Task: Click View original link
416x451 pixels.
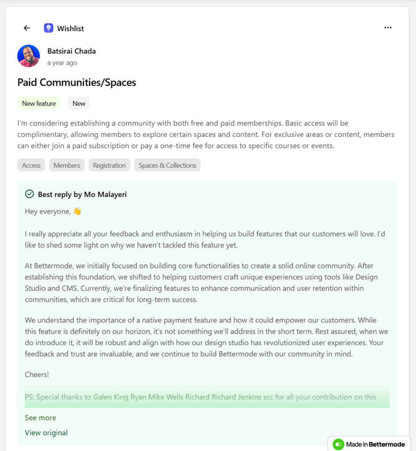Action: (46, 433)
